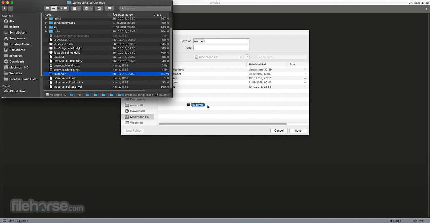The image size is (430, 223).
Task: Open Creative Cloud Files in Finder sidebar
Action: click(23, 79)
